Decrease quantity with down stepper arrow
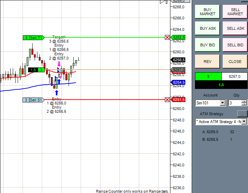Screen dimensions: 248x193 point(244,104)
